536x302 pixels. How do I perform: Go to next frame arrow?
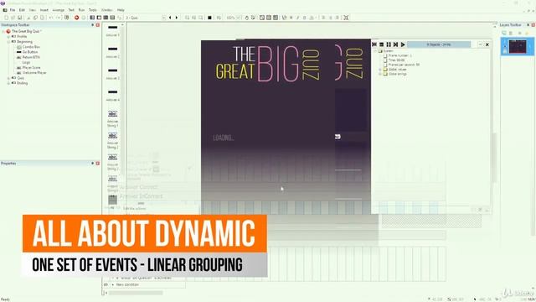(177, 18)
